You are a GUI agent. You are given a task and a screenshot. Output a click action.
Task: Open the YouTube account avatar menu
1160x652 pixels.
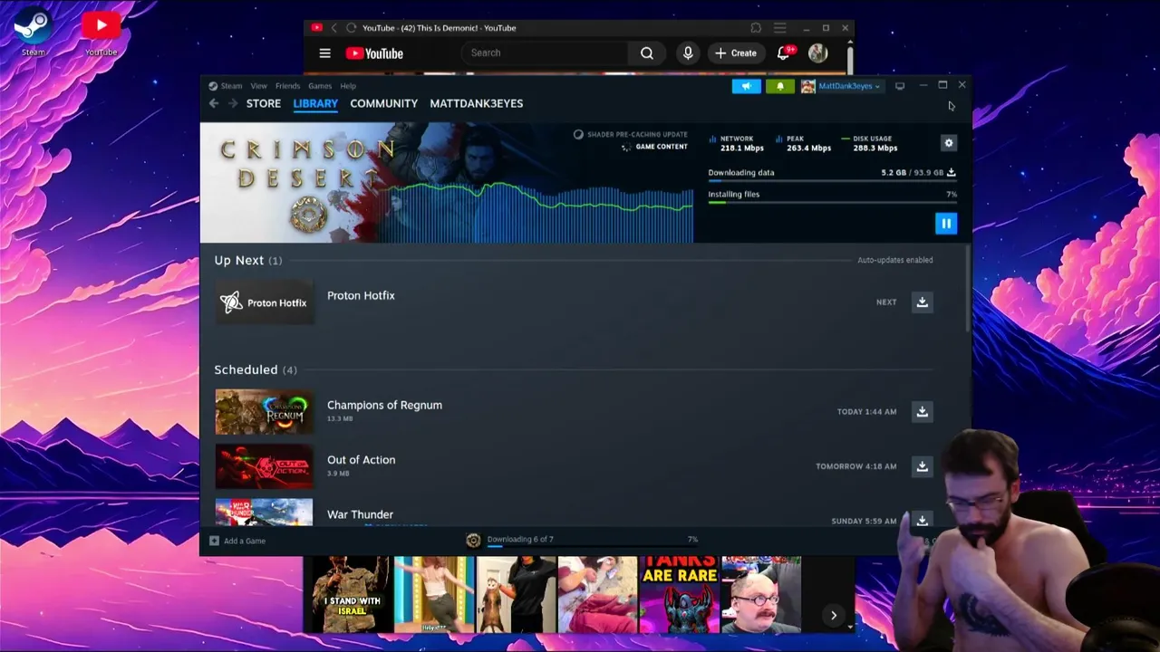coord(817,53)
